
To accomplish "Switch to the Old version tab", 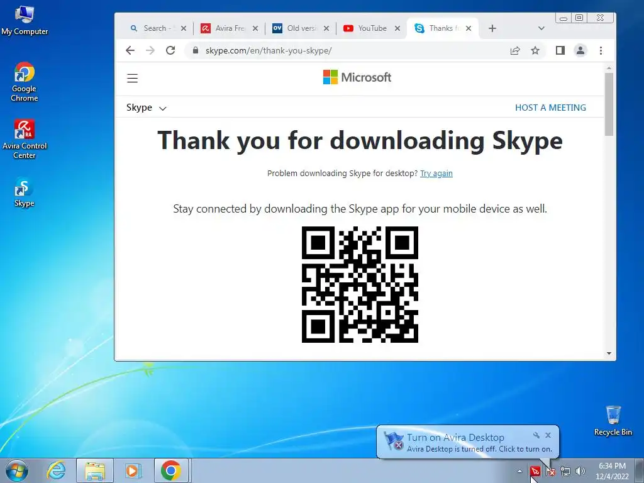I will point(301,28).
